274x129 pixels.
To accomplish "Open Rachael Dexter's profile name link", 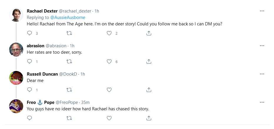I will [x=42, y=11].
